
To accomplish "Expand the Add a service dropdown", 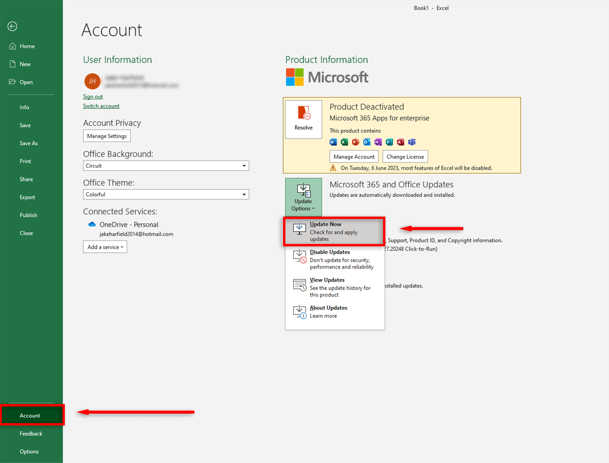I will tap(105, 247).
